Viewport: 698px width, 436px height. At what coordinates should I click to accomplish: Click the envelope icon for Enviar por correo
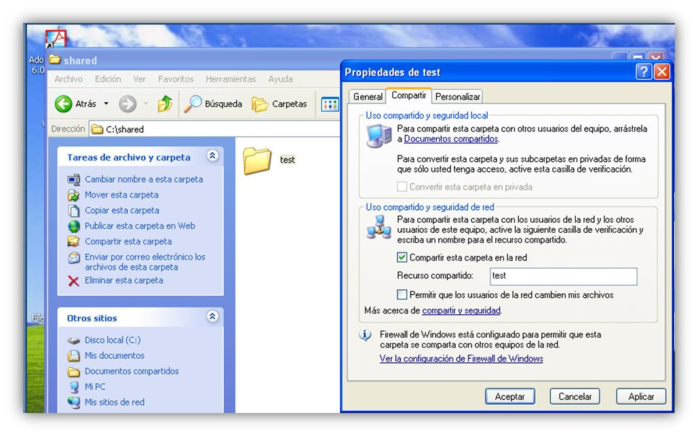point(73,258)
